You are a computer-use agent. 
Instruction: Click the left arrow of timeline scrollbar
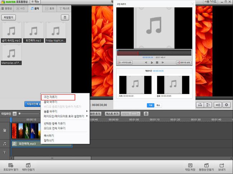coord(11,158)
